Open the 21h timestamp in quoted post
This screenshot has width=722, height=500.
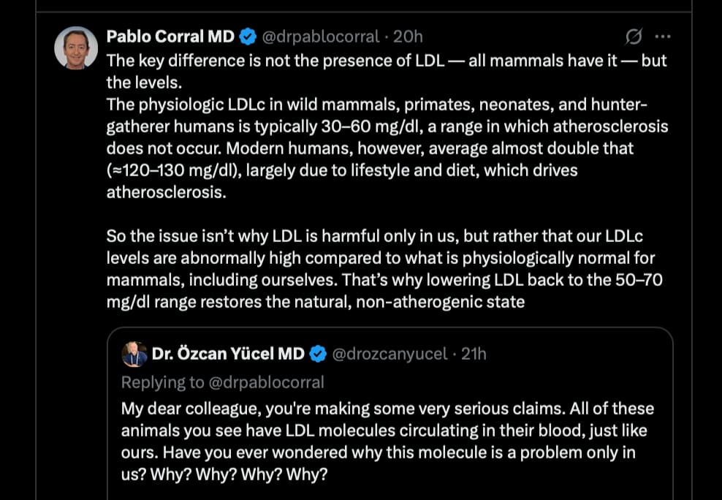point(474,354)
